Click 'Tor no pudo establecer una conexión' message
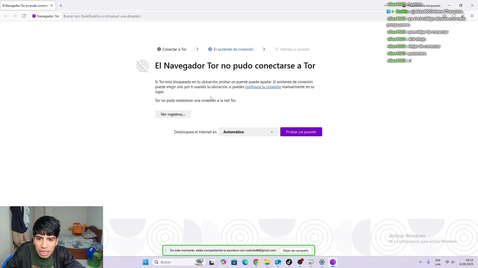Viewport: 478px width, 268px height. click(x=196, y=100)
